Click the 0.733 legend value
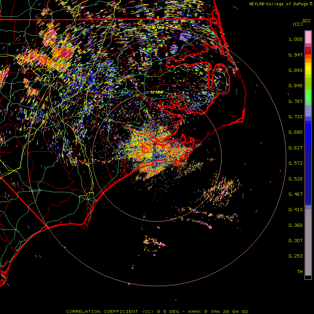This screenshot has height=314, width=314. pyautogui.click(x=296, y=117)
